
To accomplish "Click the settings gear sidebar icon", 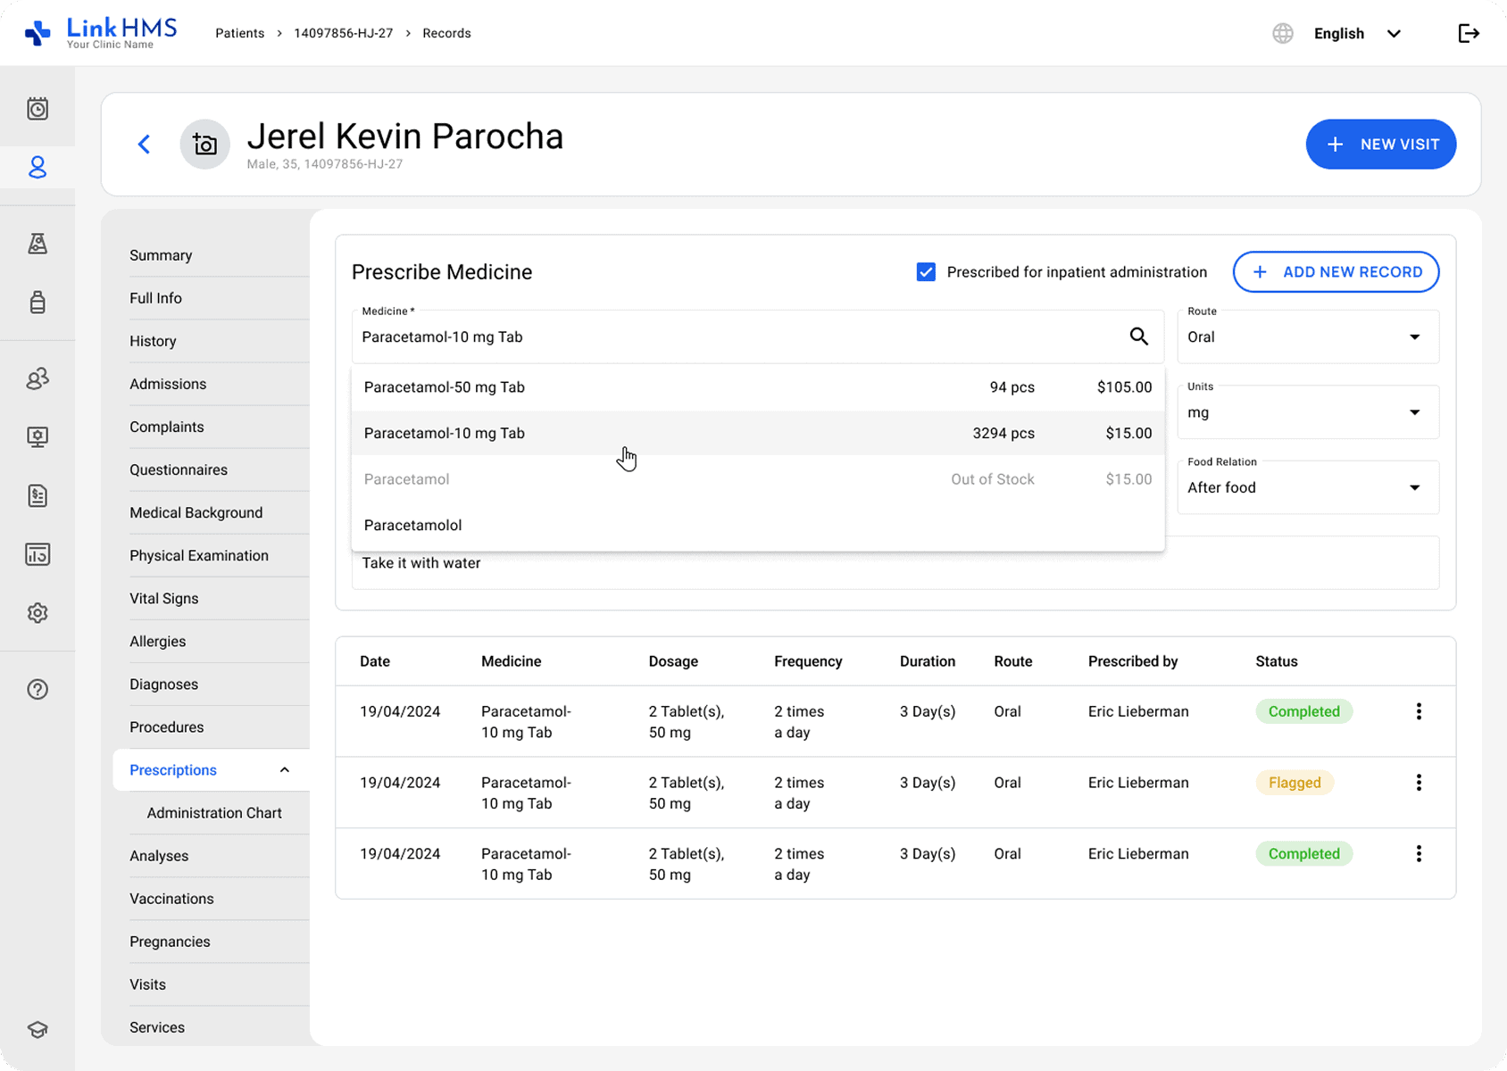I will 37,613.
